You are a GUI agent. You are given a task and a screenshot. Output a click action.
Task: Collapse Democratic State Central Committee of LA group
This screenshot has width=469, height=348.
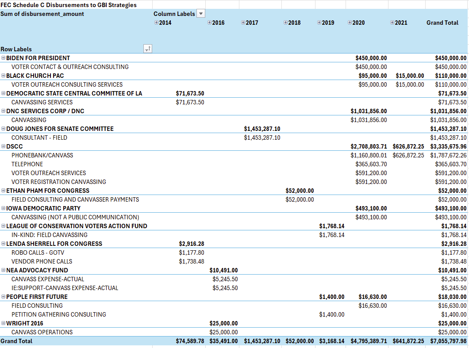3,93
